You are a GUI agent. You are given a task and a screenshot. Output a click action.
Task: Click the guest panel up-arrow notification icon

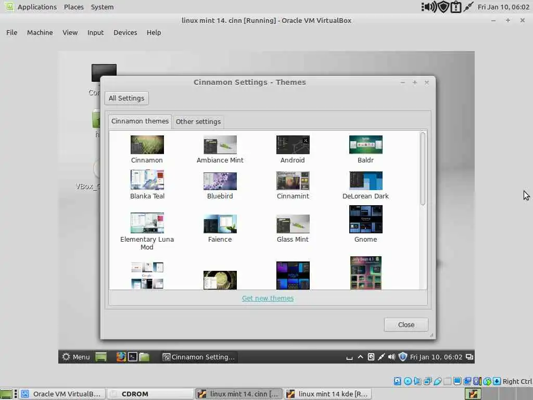(360, 357)
